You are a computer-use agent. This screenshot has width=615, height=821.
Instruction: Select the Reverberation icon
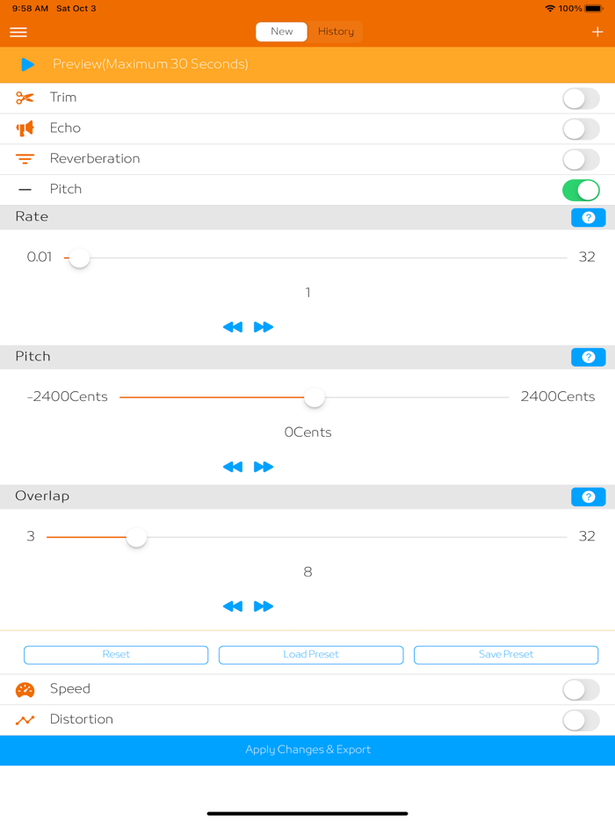click(24, 159)
